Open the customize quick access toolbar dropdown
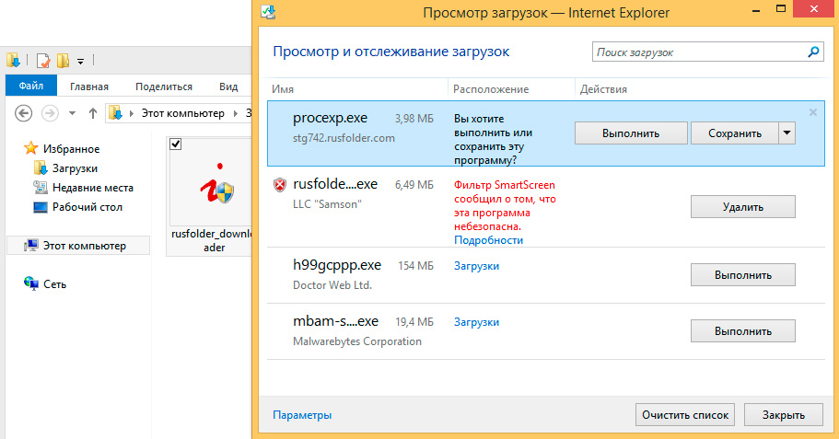This screenshot has height=439, width=839. pyautogui.click(x=81, y=62)
